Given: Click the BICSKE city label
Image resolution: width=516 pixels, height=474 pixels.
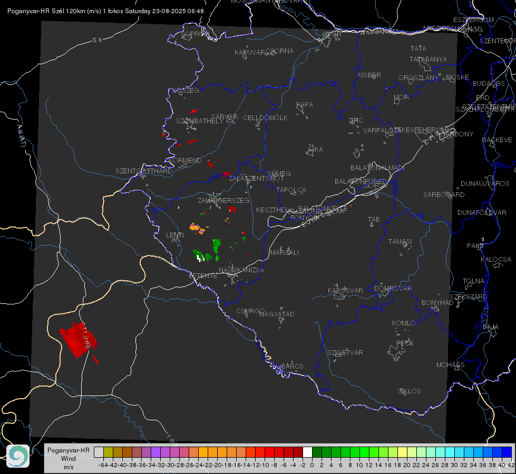Looking at the screenshot, I should pyautogui.click(x=457, y=77).
